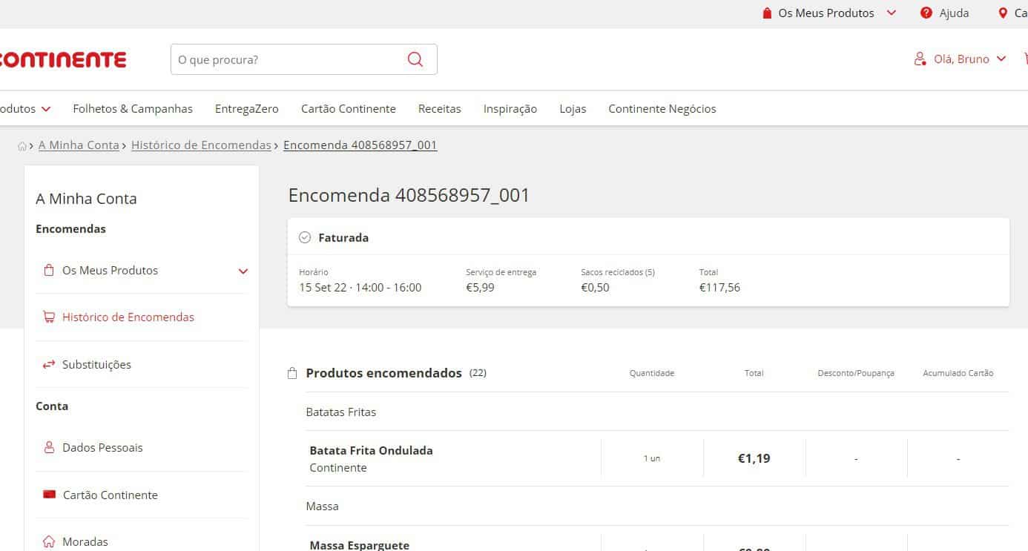Expand the top bar Os Meus Produtos dropdown arrow
This screenshot has width=1028, height=551.
tap(892, 13)
